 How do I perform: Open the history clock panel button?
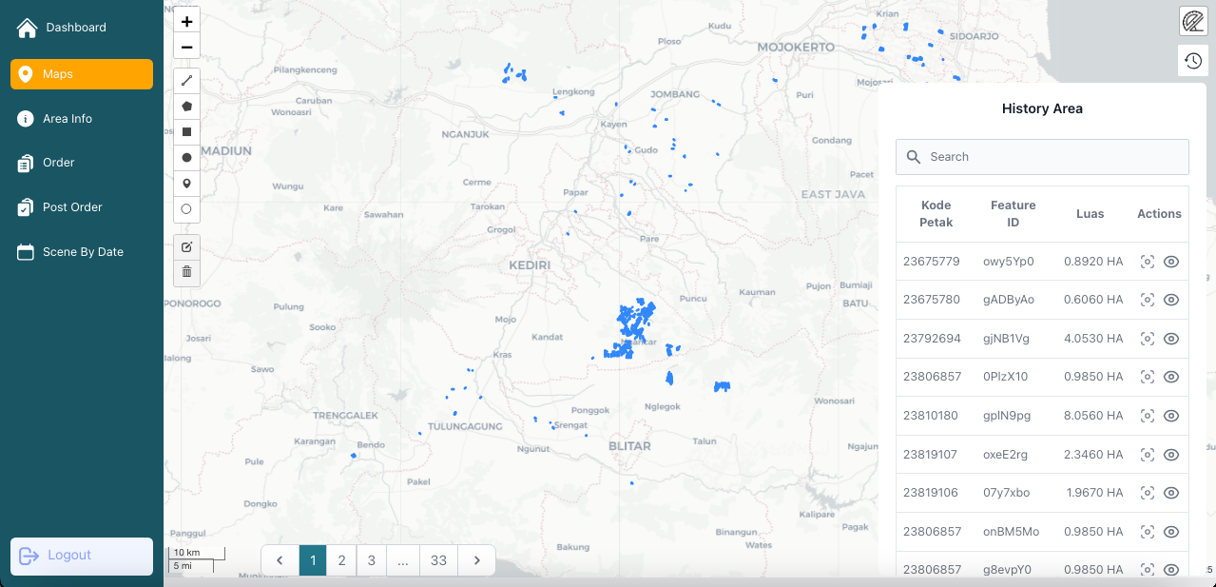point(1193,60)
